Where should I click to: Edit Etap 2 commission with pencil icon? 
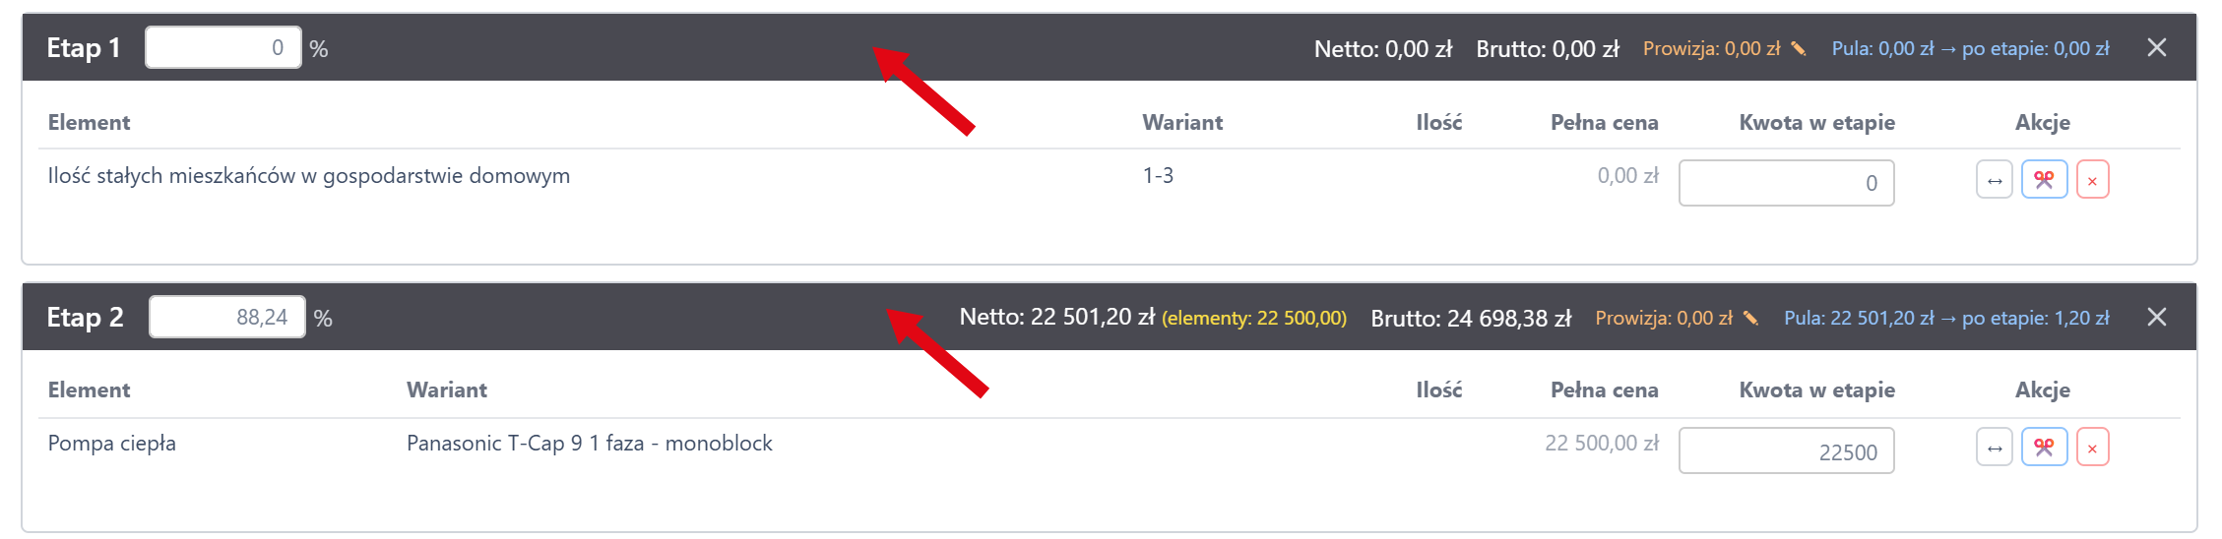click(x=1750, y=318)
